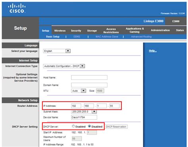Click the Language section header
Viewport: 188px width, 147px height.
click(x=21, y=45)
